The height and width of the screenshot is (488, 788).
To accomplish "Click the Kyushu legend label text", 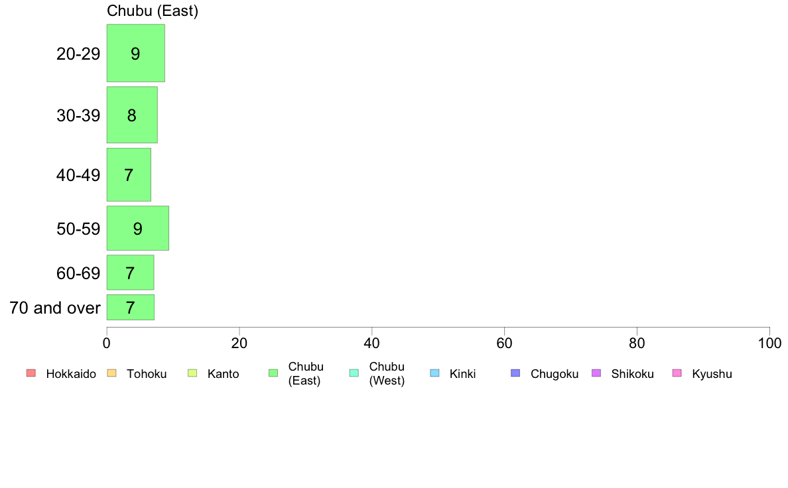I will [x=712, y=374].
